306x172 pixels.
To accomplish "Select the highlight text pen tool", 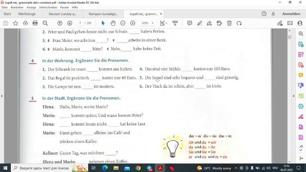I will (199, 23).
